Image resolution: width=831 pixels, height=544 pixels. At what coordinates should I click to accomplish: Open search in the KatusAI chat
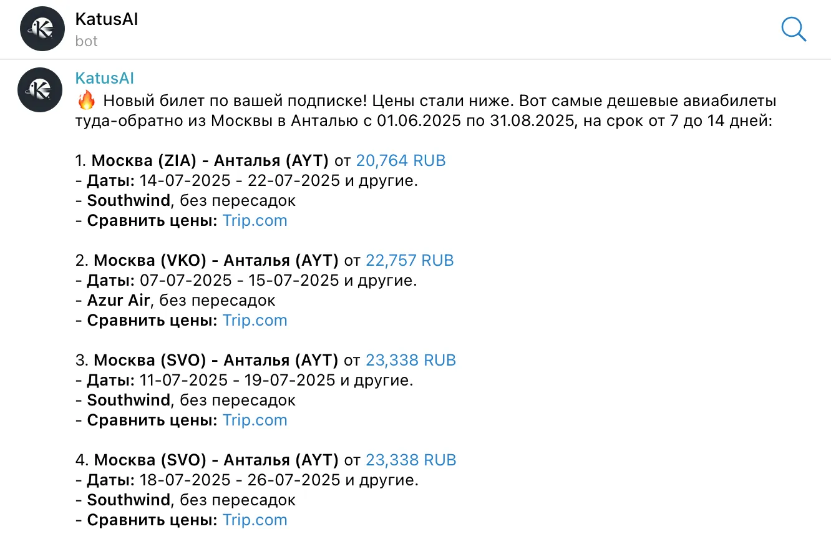[794, 29]
